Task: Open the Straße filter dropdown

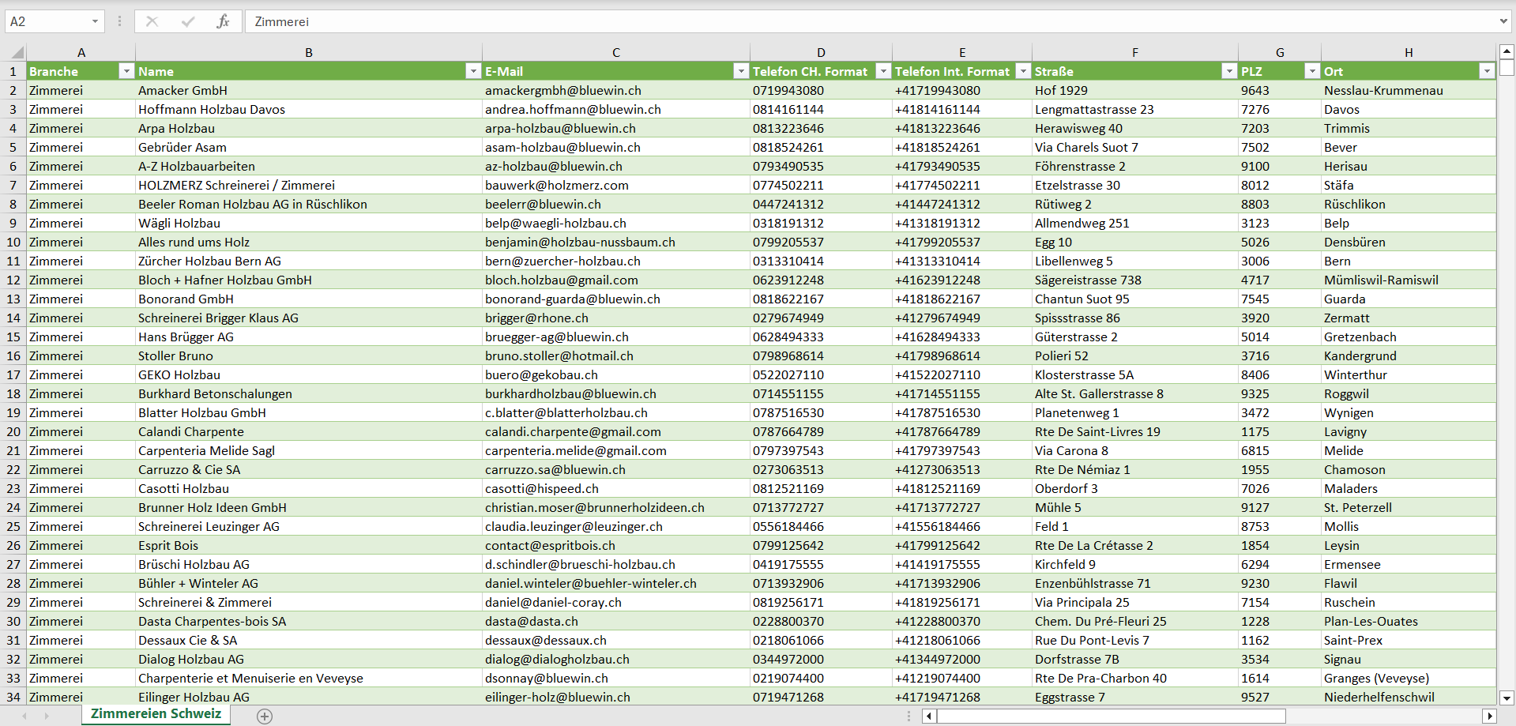Action: click(1229, 71)
